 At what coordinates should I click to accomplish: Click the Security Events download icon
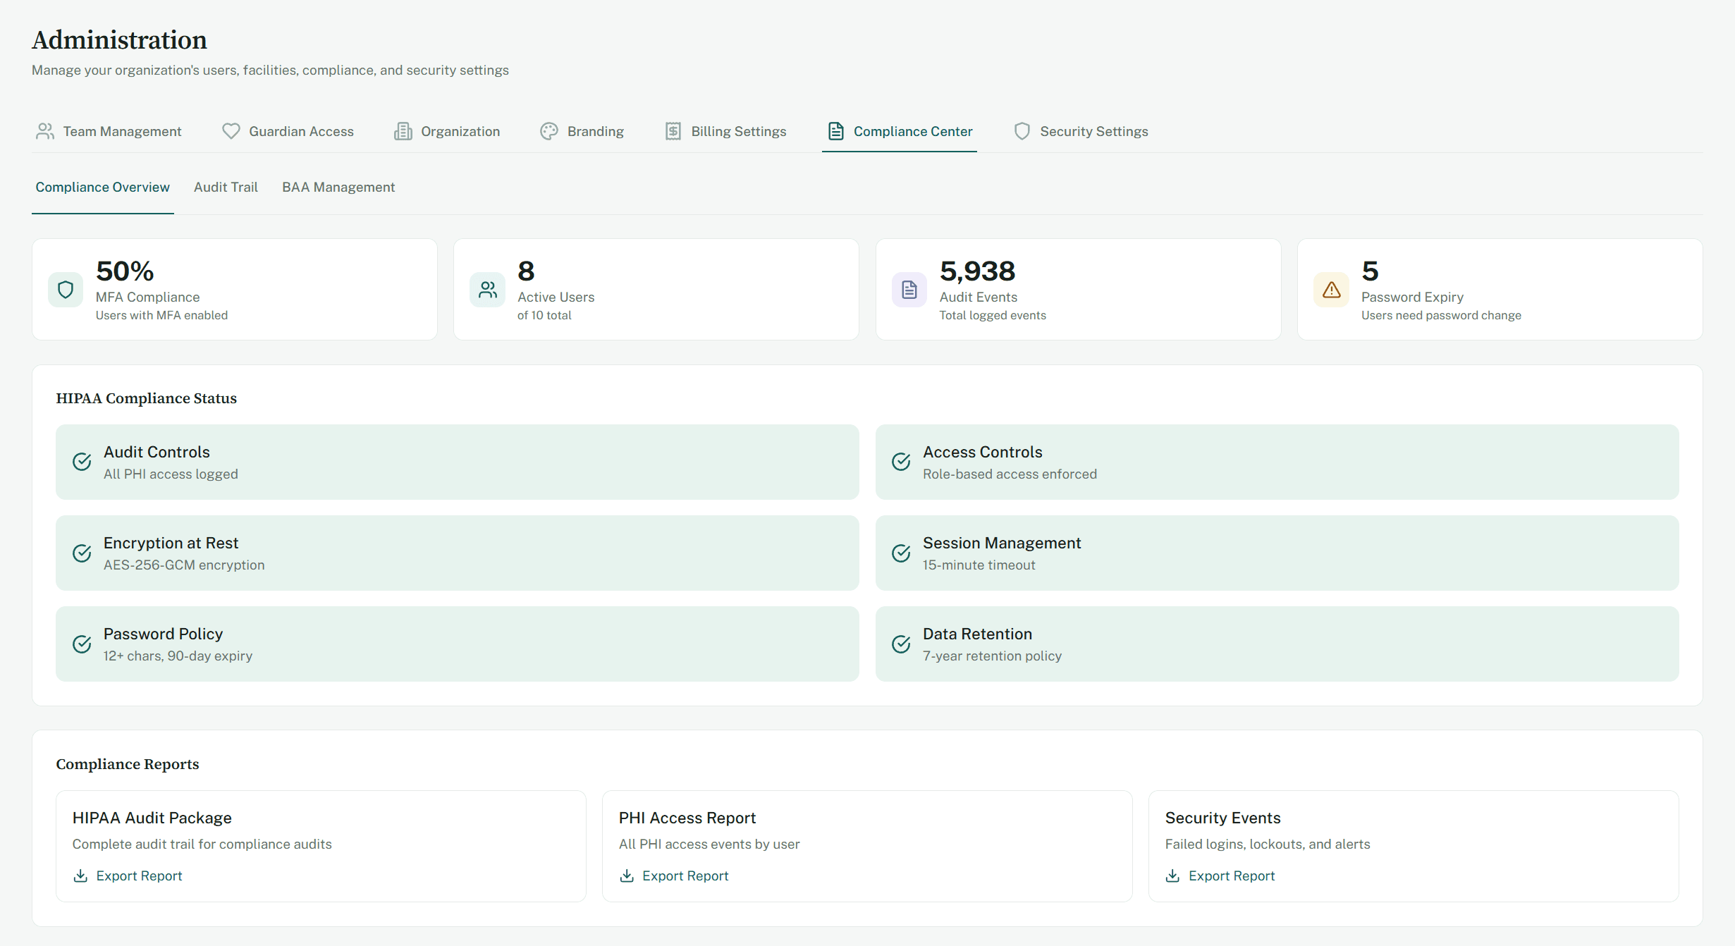[x=1172, y=876]
